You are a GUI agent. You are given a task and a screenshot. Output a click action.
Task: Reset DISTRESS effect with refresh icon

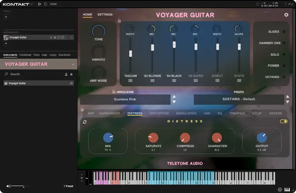click(x=85, y=122)
